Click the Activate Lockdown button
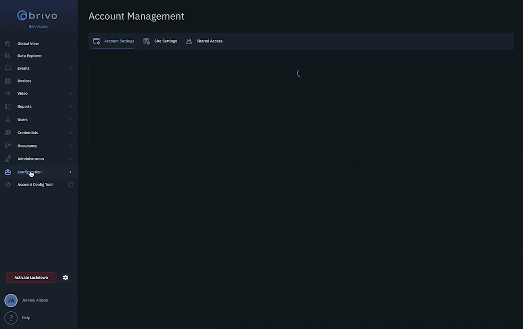The width and height of the screenshot is (523, 329). [x=31, y=277]
